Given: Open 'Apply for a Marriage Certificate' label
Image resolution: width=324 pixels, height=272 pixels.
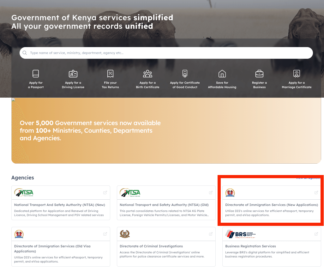Looking at the screenshot, I should point(297,85).
